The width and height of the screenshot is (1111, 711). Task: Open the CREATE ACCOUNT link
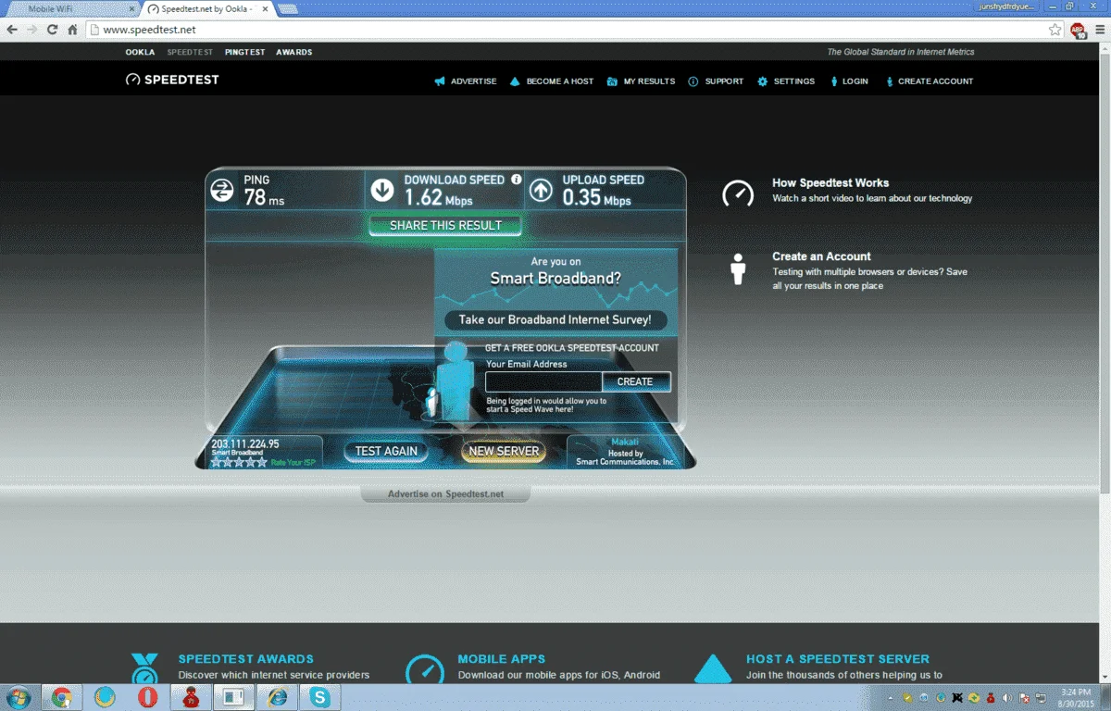[x=935, y=81]
